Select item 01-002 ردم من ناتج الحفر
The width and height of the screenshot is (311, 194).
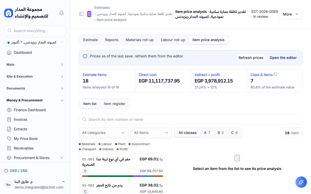[x=123, y=187]
